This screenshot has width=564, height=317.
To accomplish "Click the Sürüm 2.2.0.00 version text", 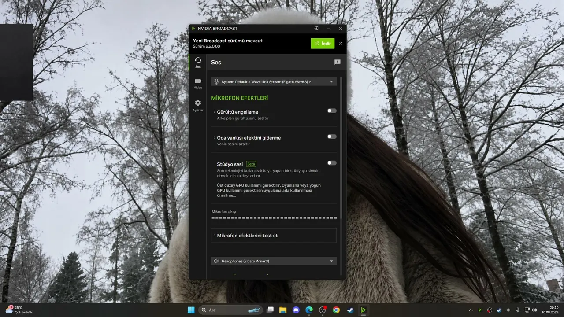I will point(207,46).
